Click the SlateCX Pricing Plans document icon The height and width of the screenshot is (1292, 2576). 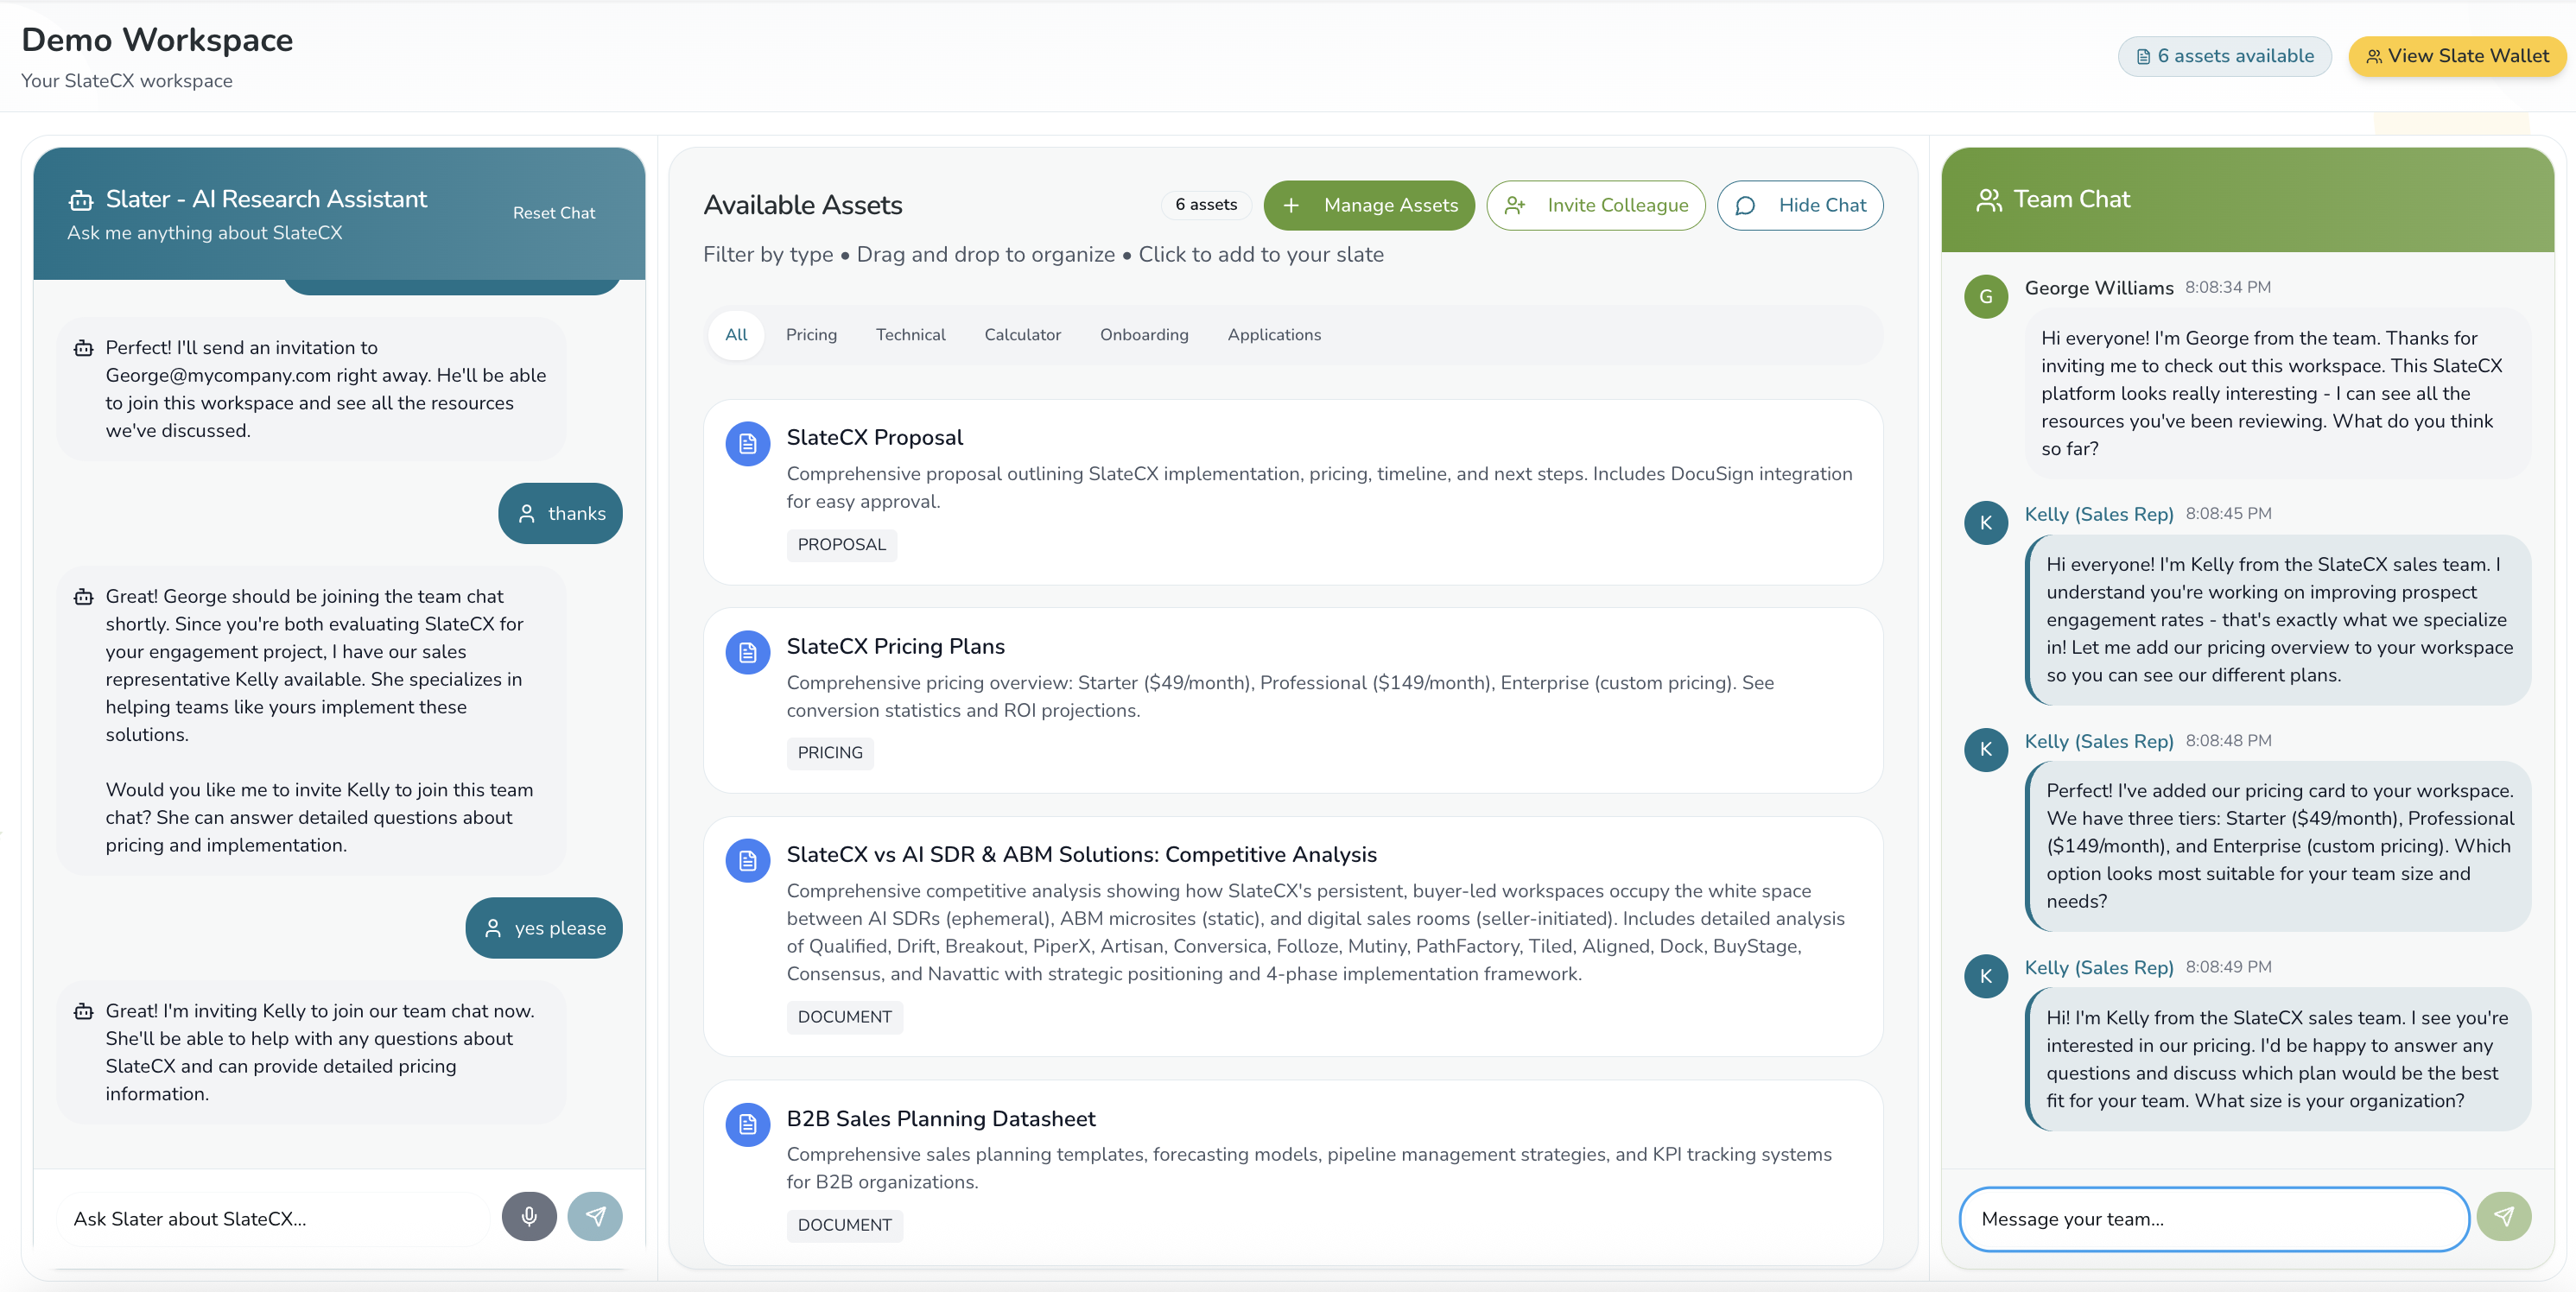[x=747, y=653]
